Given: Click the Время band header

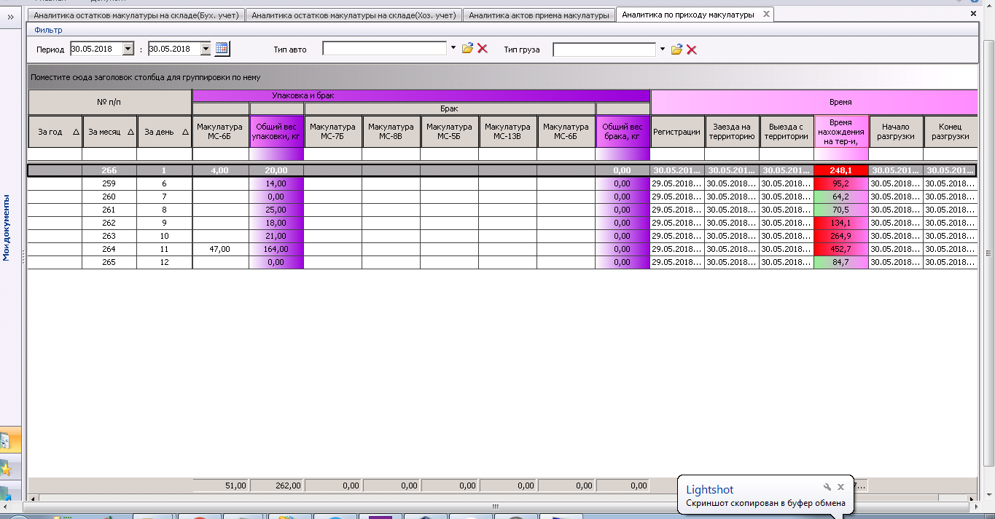Looking at the screenshot, I should pos(814,103).
